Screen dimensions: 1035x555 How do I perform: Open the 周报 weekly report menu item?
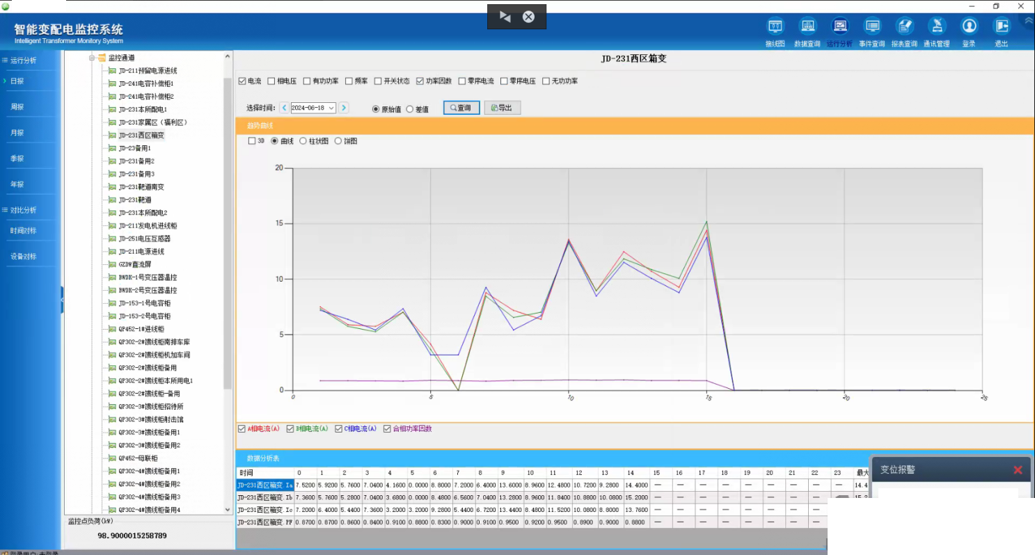click(17, 107)
